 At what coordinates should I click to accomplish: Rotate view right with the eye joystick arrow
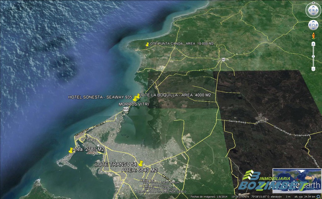[x=318, y=11]
